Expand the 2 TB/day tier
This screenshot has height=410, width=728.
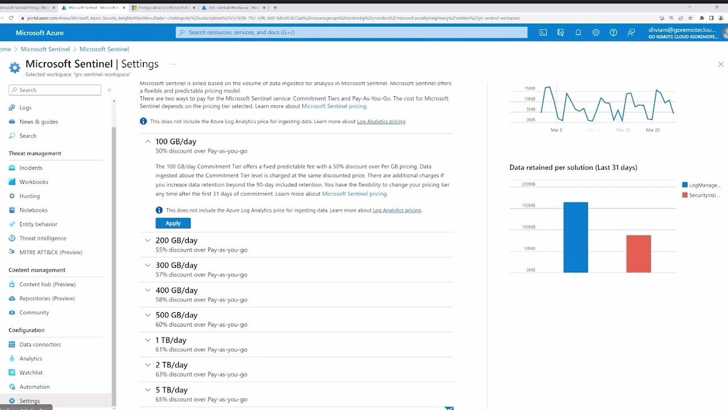click(148, 365)
